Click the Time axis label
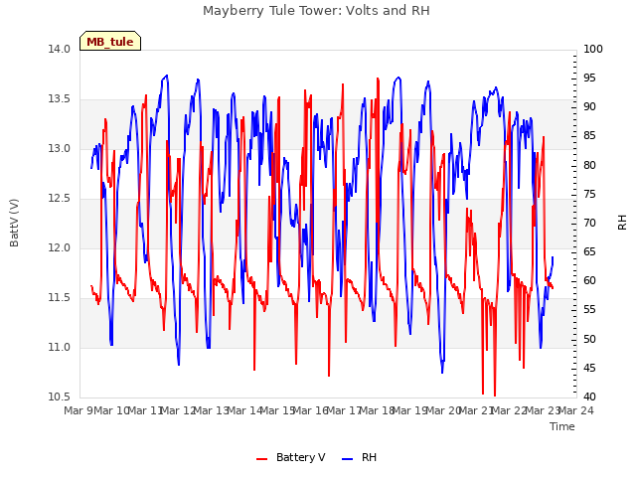Image resolution: width=636 pixels, height=477 pixels. (562, 426)
